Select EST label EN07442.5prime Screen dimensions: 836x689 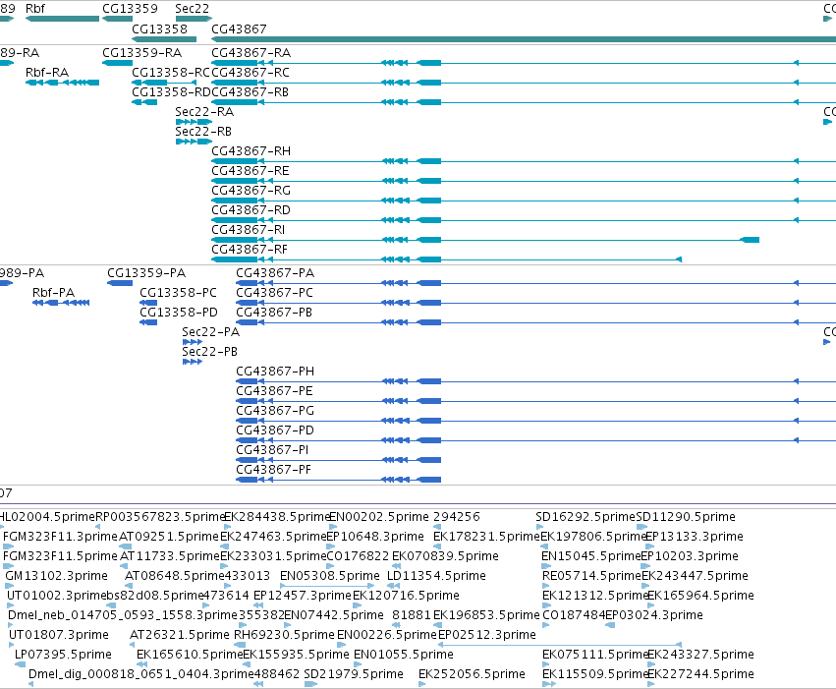tap(334, 615)
